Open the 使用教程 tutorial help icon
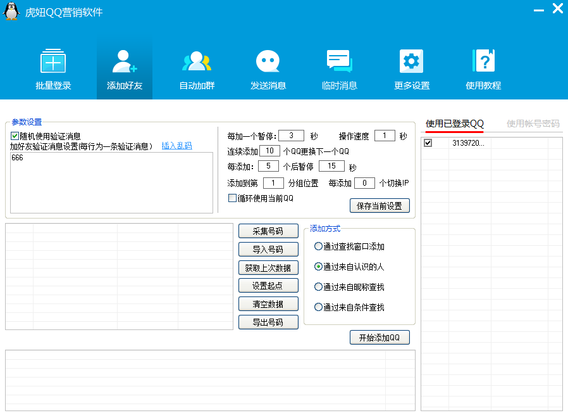Viewport: 568px width, 420px height. tap(483, 69)
